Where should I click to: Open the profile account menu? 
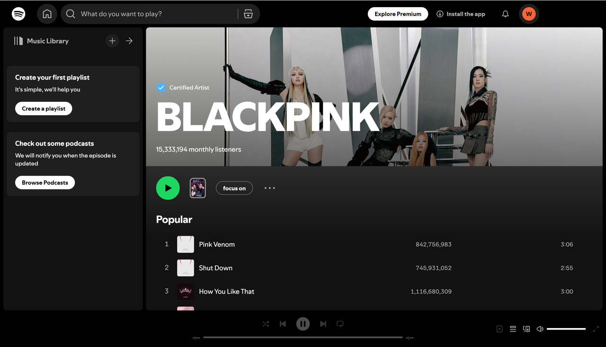point(529,14)
